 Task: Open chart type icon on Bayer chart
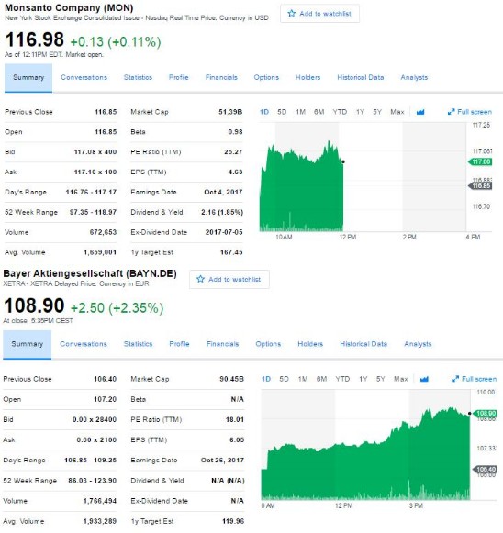[424, 379]
